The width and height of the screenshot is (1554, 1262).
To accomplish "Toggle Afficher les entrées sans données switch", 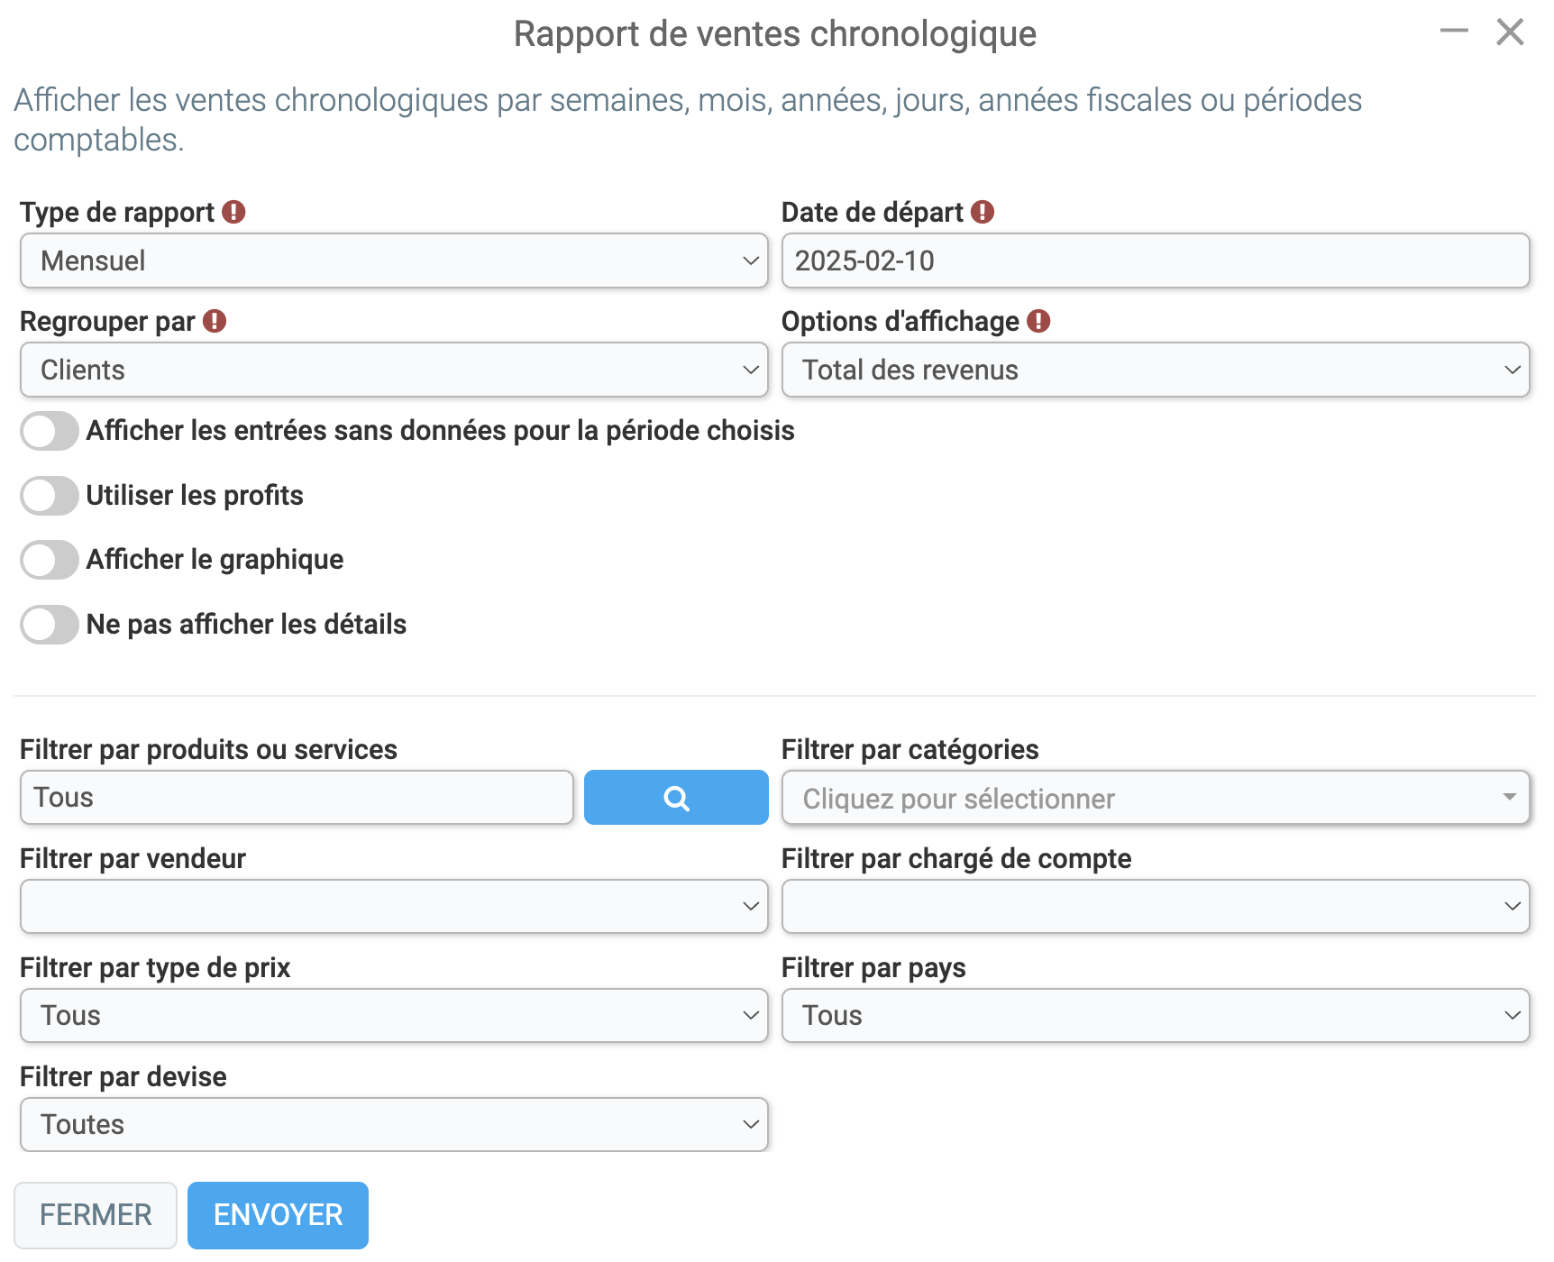I will coord(50,431).
